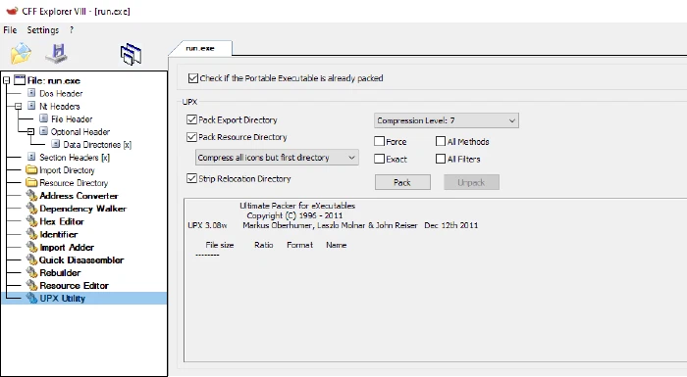
Task: Click the Resource Directory folder icon
Action: (31, 182)
